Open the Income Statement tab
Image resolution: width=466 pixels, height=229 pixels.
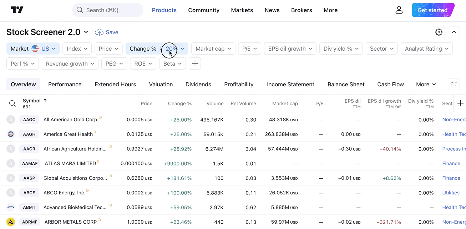click(x=290, y=84)
